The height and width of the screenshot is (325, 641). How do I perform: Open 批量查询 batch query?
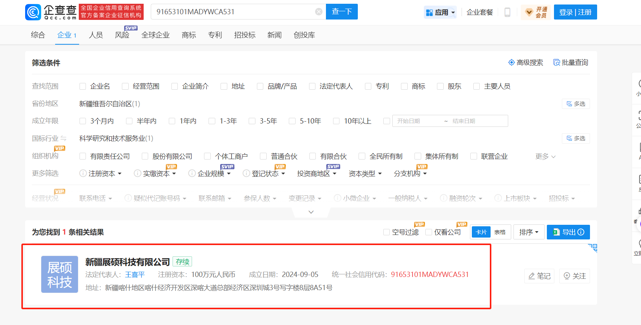(570, 63)
